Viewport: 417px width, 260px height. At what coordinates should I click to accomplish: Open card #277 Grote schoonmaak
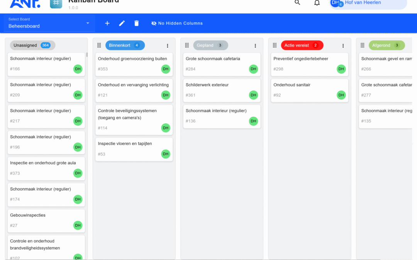pos(385,91)
